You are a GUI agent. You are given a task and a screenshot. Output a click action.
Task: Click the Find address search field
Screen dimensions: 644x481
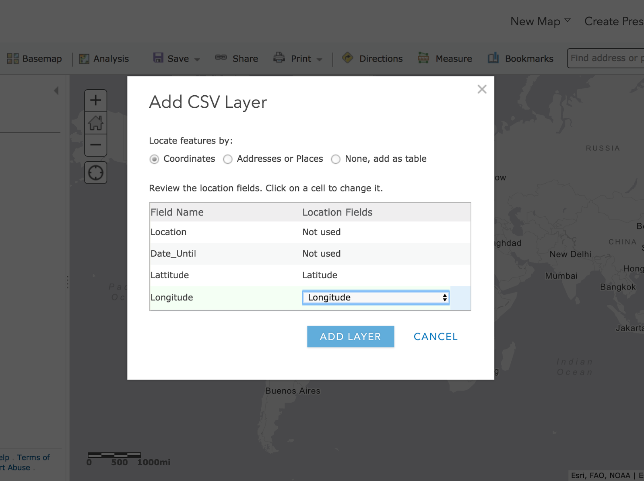pyautogui.click(x=606, y=58)
